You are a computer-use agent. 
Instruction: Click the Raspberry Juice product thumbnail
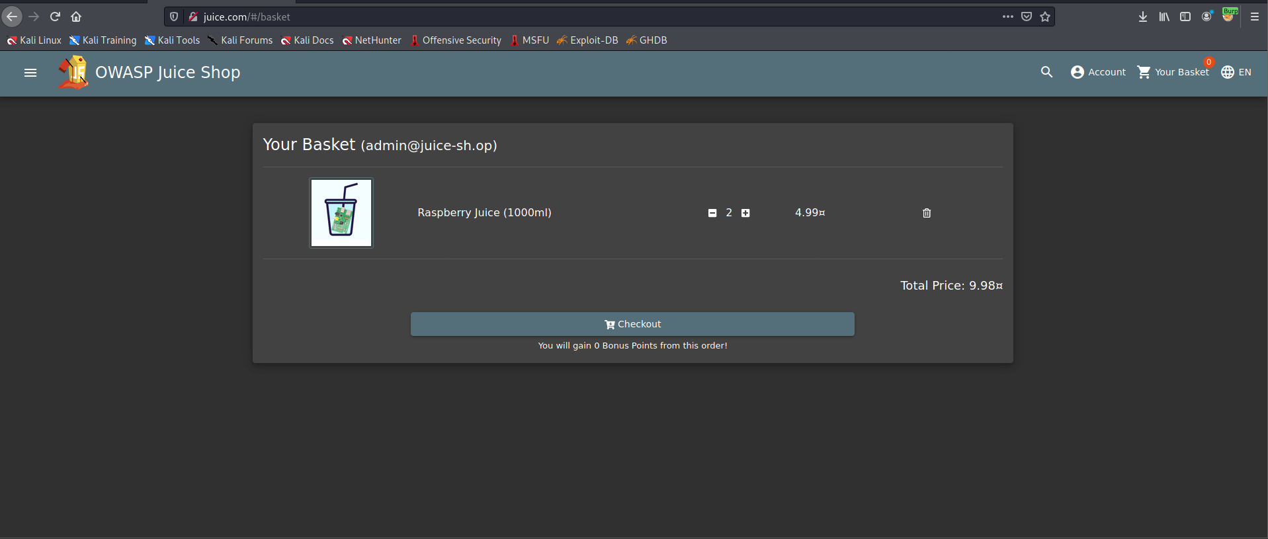341,213
